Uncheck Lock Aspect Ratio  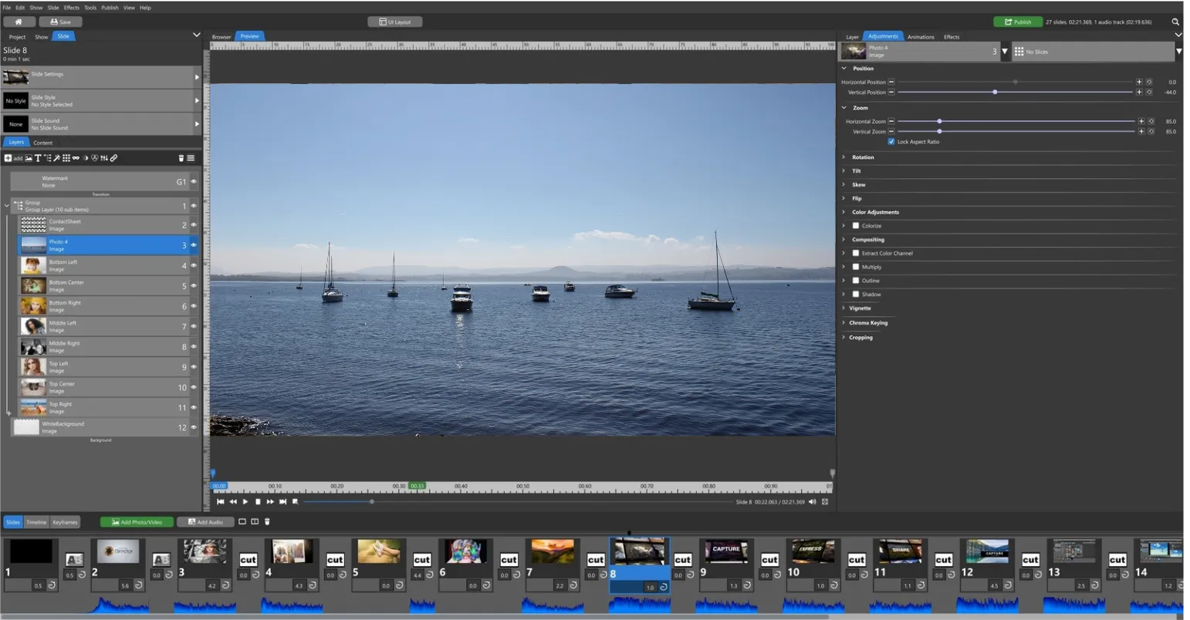coord(891,142)
